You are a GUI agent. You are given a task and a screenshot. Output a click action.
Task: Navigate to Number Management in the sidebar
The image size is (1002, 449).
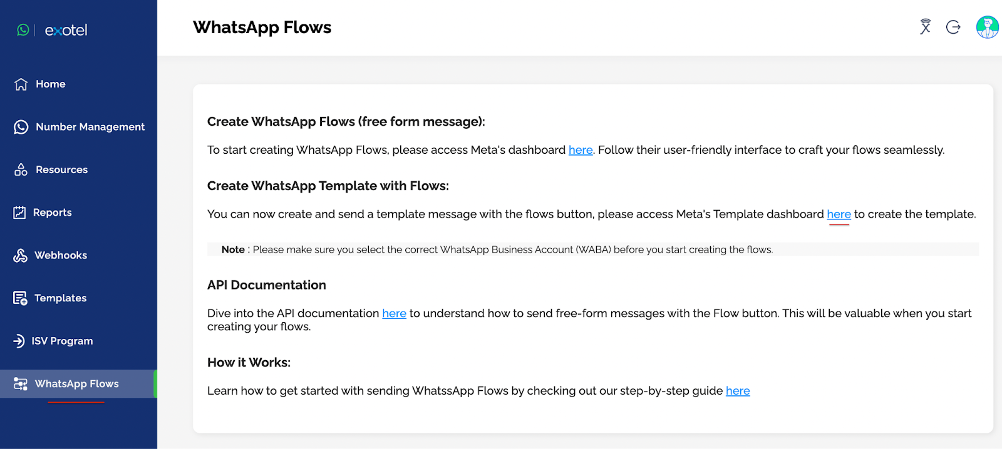tap(90, 126)
